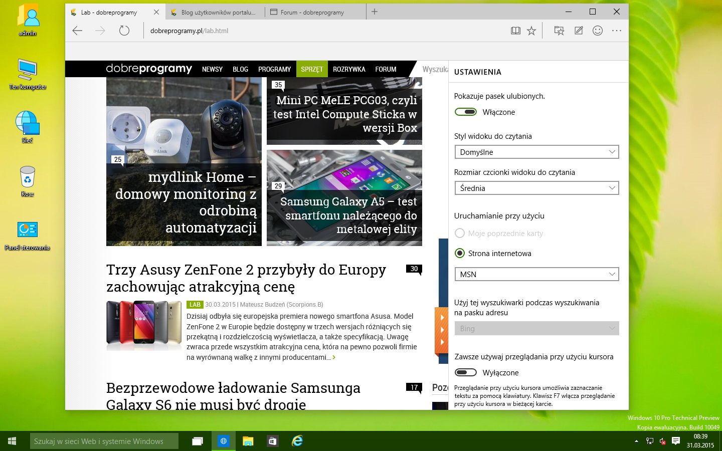Send feedback using the smiley icon
The height and width of the screenshot is (451, 722).
pos(597,31)
